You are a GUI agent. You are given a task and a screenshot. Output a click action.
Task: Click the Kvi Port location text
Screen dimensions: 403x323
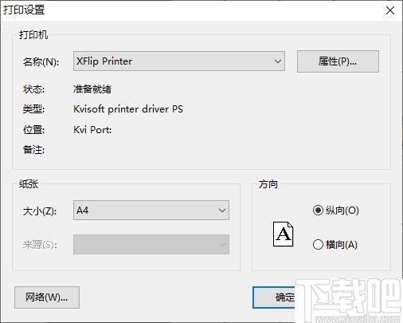92,130
